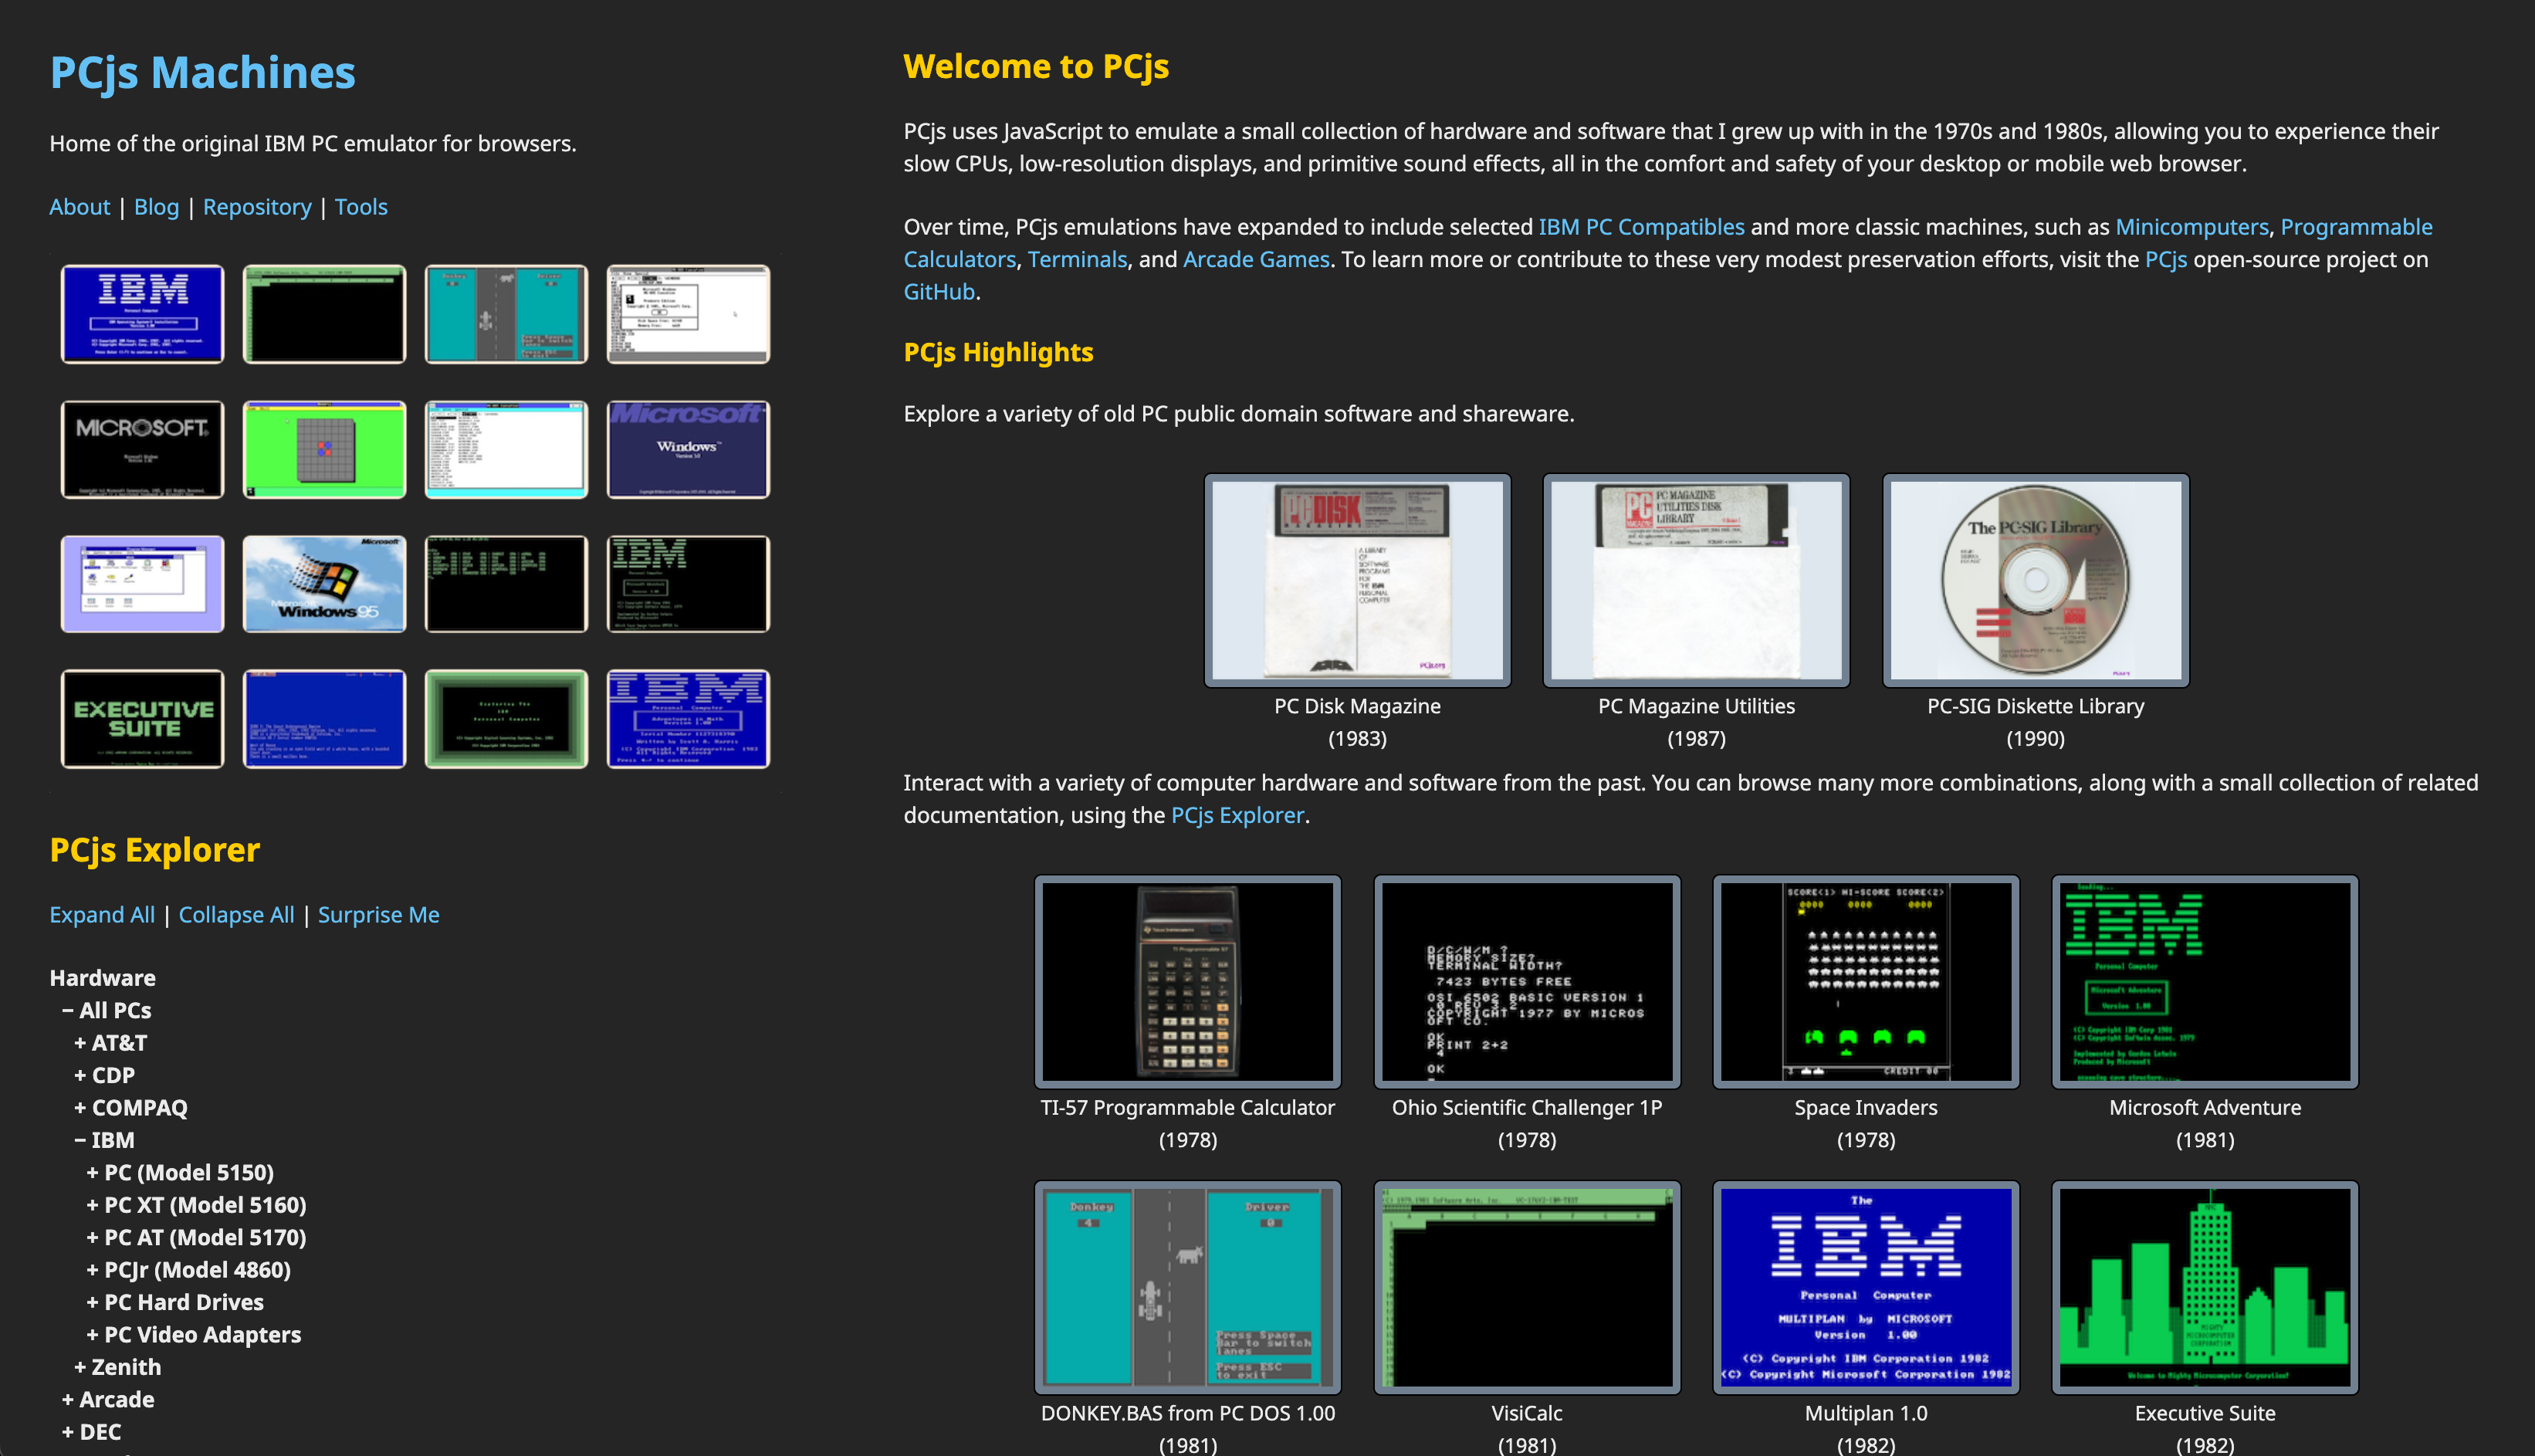Open the Repository link
The width and height of the screenshot is (2535, 1456).
[x=257, y=207]
